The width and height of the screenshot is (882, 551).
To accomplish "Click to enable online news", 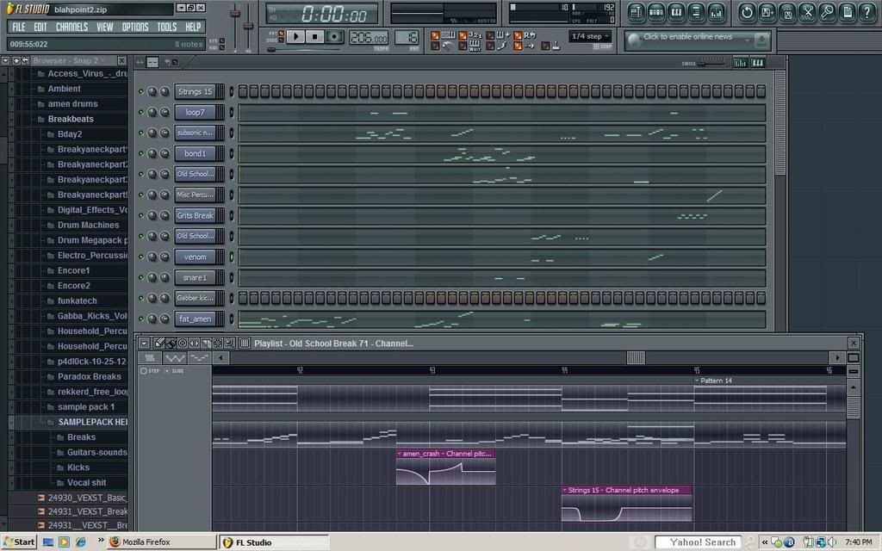I will click(x=687, y=38).
